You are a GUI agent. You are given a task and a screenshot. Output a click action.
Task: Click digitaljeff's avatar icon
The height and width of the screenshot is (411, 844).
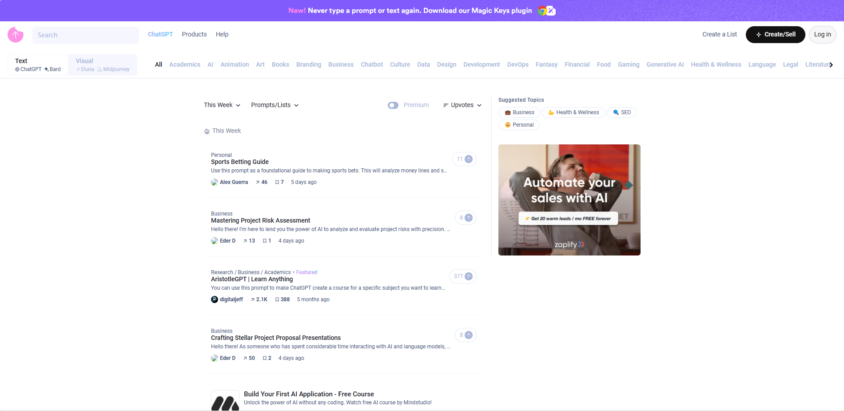pyautogui.click(x=215, y=299)
